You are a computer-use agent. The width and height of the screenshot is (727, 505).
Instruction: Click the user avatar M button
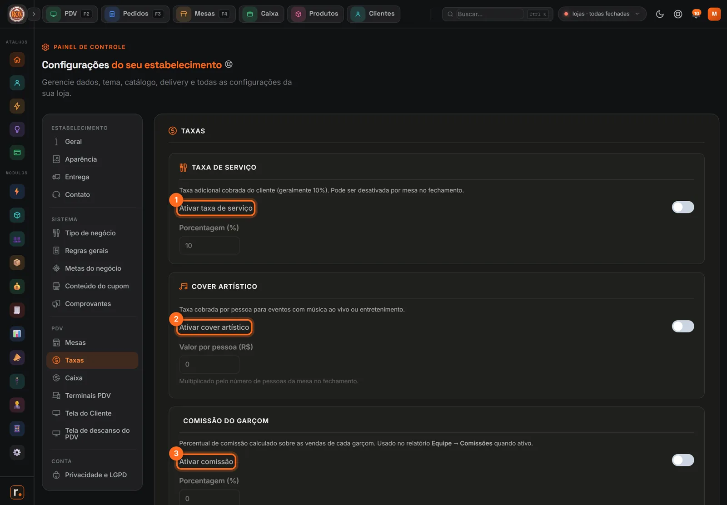point(714,14)
